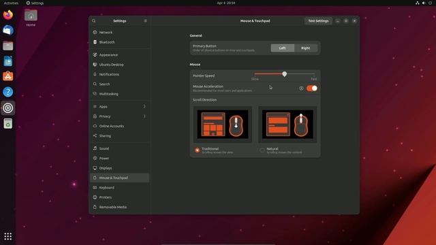
Task: Open the Notifications settings panel
Action: [120, 74]
